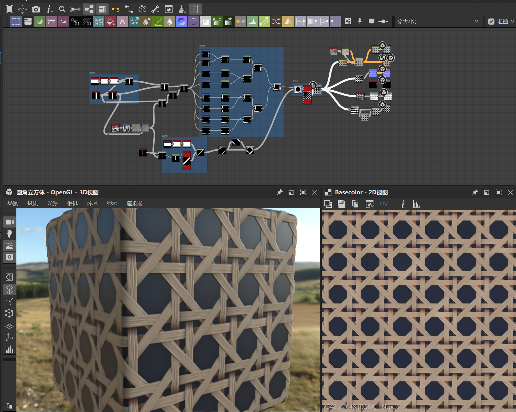Click the shuffle-arrows node icon

[276, 21]
